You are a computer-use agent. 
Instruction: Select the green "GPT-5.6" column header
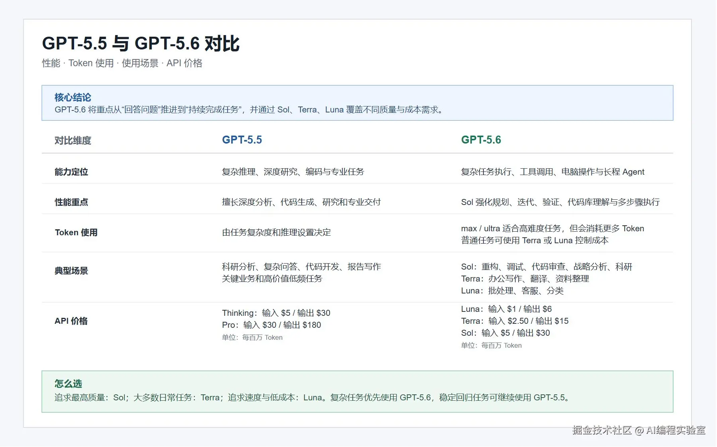(481, 140)
